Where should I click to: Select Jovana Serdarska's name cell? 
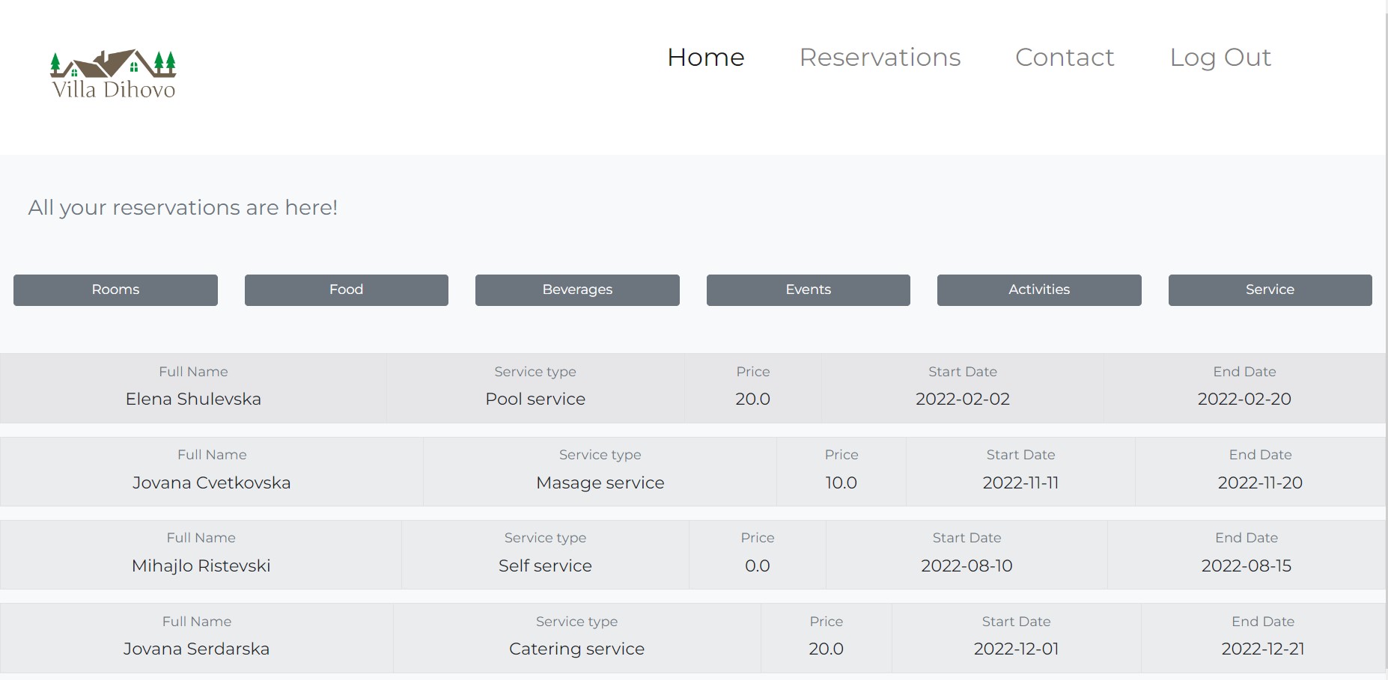pos(196,649)
